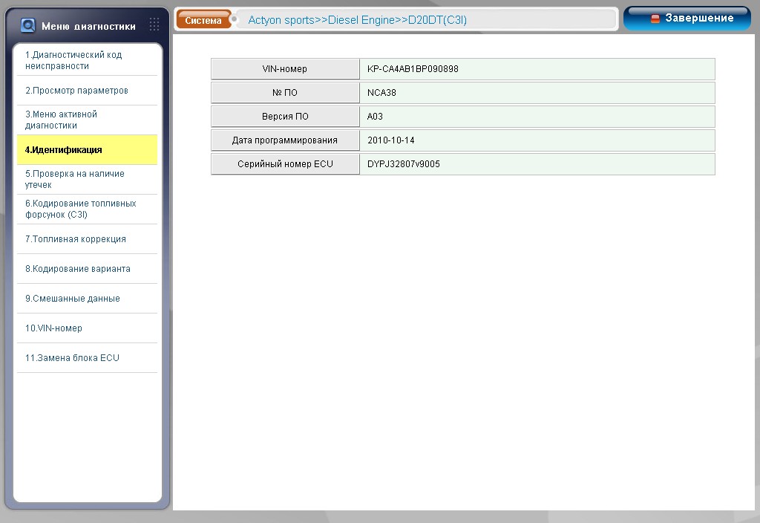Click the Версия ПО label cell
This screenshot has height=523, width=760.
click(285, 117)
